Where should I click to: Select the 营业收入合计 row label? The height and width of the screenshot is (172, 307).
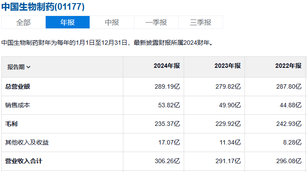[24, 161]
